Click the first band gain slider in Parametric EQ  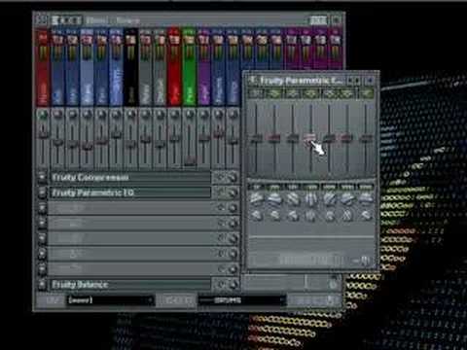256,138
